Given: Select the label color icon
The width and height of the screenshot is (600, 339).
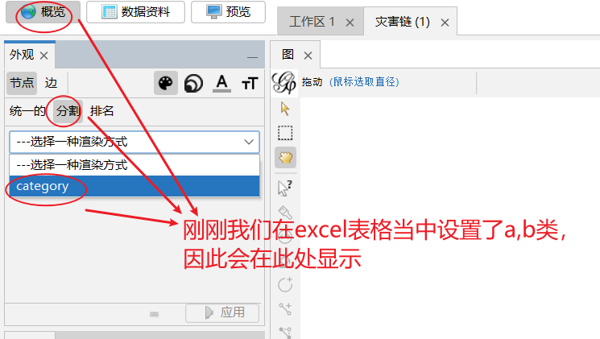Looking at the screenshot, I should pos(222,83).
